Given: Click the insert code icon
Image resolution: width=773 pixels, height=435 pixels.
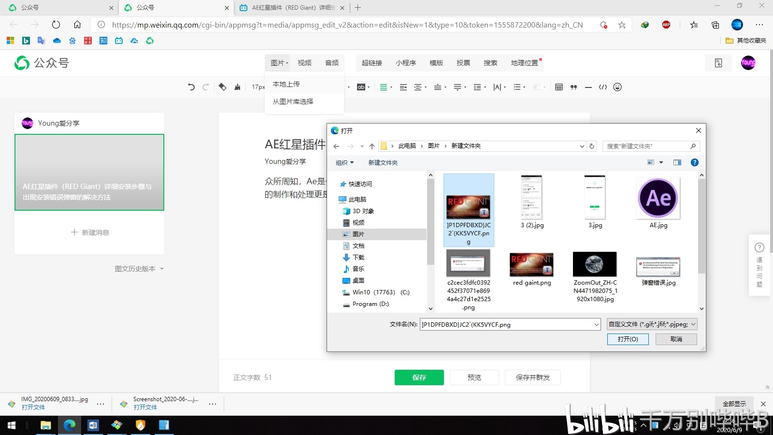Looking at the screenshot, I should coord(603,87).
